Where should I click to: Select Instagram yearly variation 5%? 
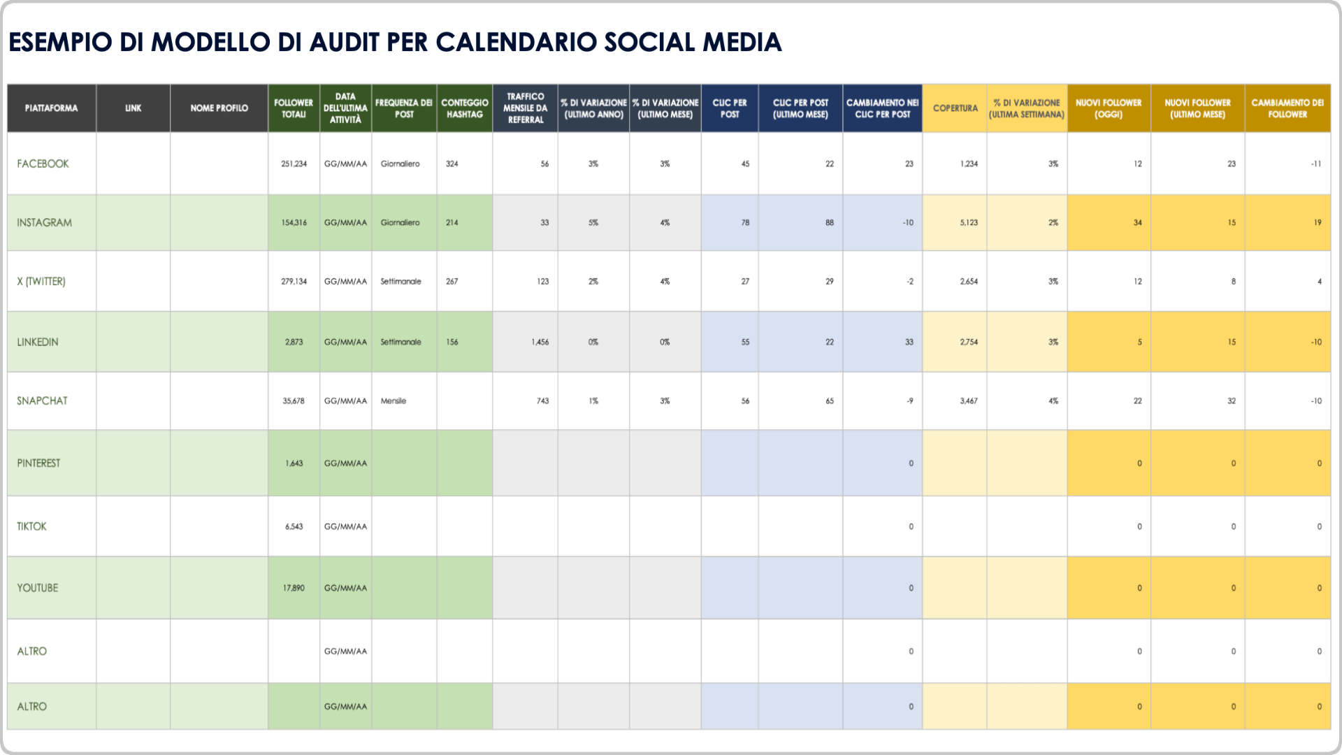pos(594,222)
